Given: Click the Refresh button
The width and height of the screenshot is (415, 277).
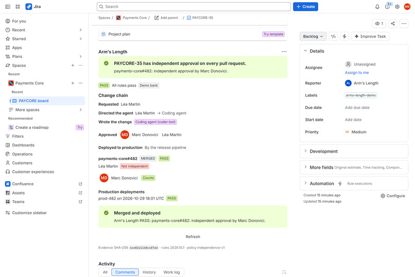Looking at the screenshot, I should [193, 237].
